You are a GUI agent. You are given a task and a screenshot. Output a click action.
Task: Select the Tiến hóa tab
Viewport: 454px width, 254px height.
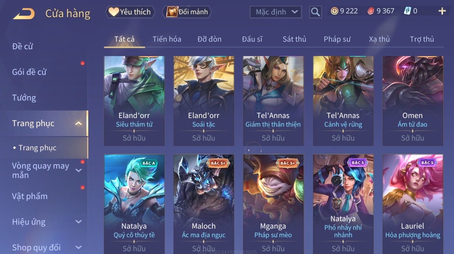tap(167, 39)
